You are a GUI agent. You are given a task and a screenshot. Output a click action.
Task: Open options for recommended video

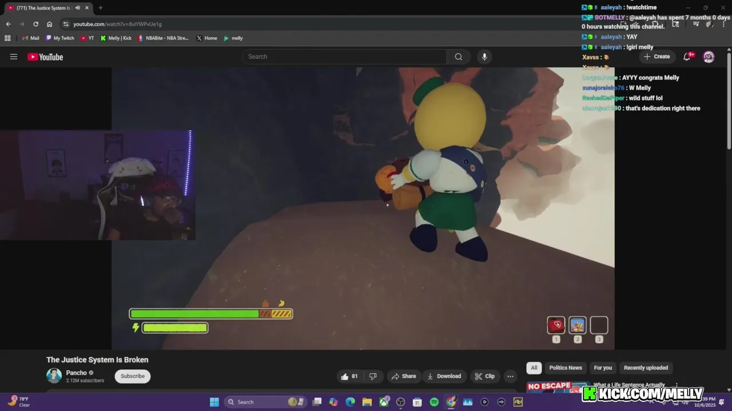point(677,385)
